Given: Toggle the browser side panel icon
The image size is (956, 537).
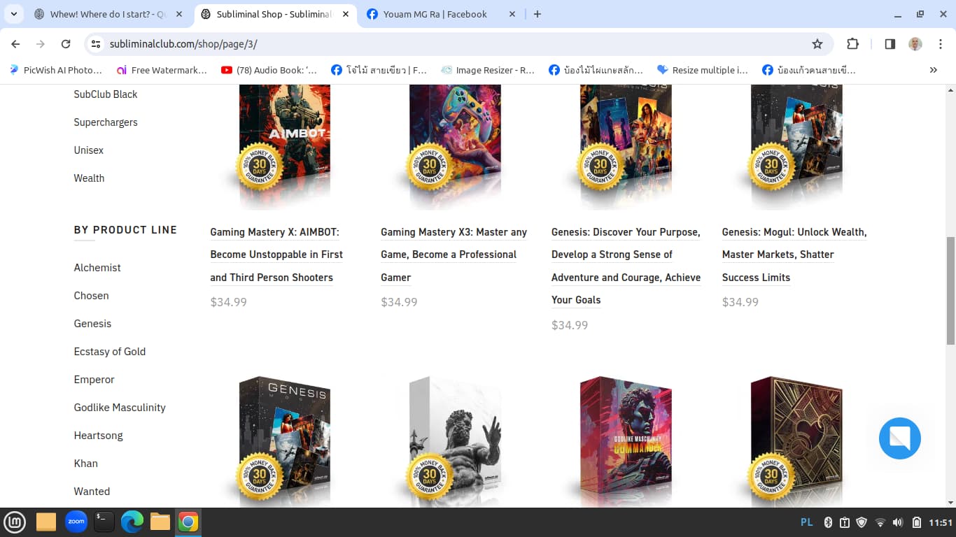Looking at the screenshot, I should pyautogui.click(x=890, y=44).
